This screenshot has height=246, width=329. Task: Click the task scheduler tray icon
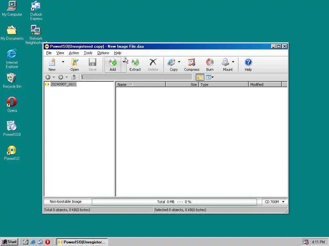306,242
